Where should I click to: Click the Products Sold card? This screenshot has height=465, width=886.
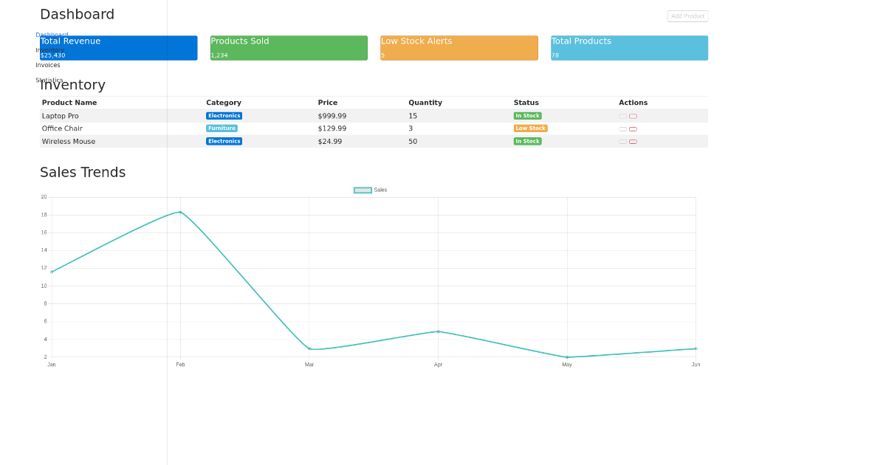click(x=288, y=47)
